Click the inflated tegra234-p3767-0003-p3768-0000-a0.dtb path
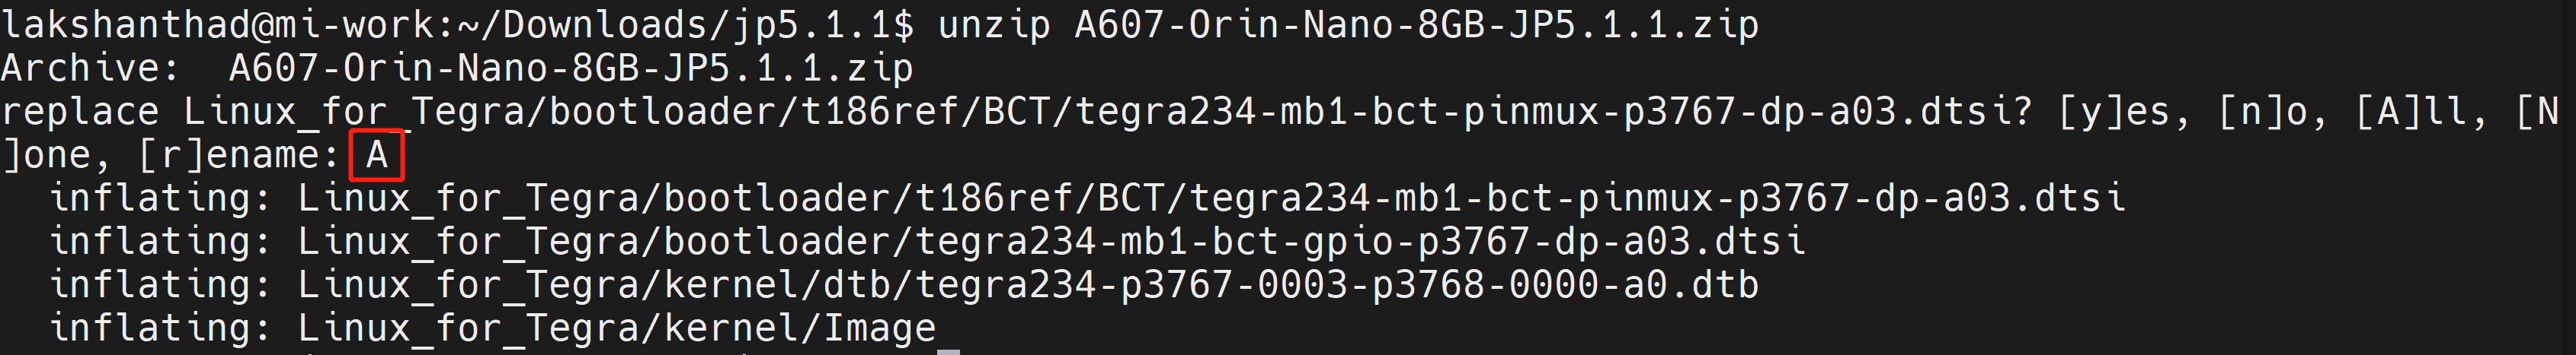 coord(1029,285)
